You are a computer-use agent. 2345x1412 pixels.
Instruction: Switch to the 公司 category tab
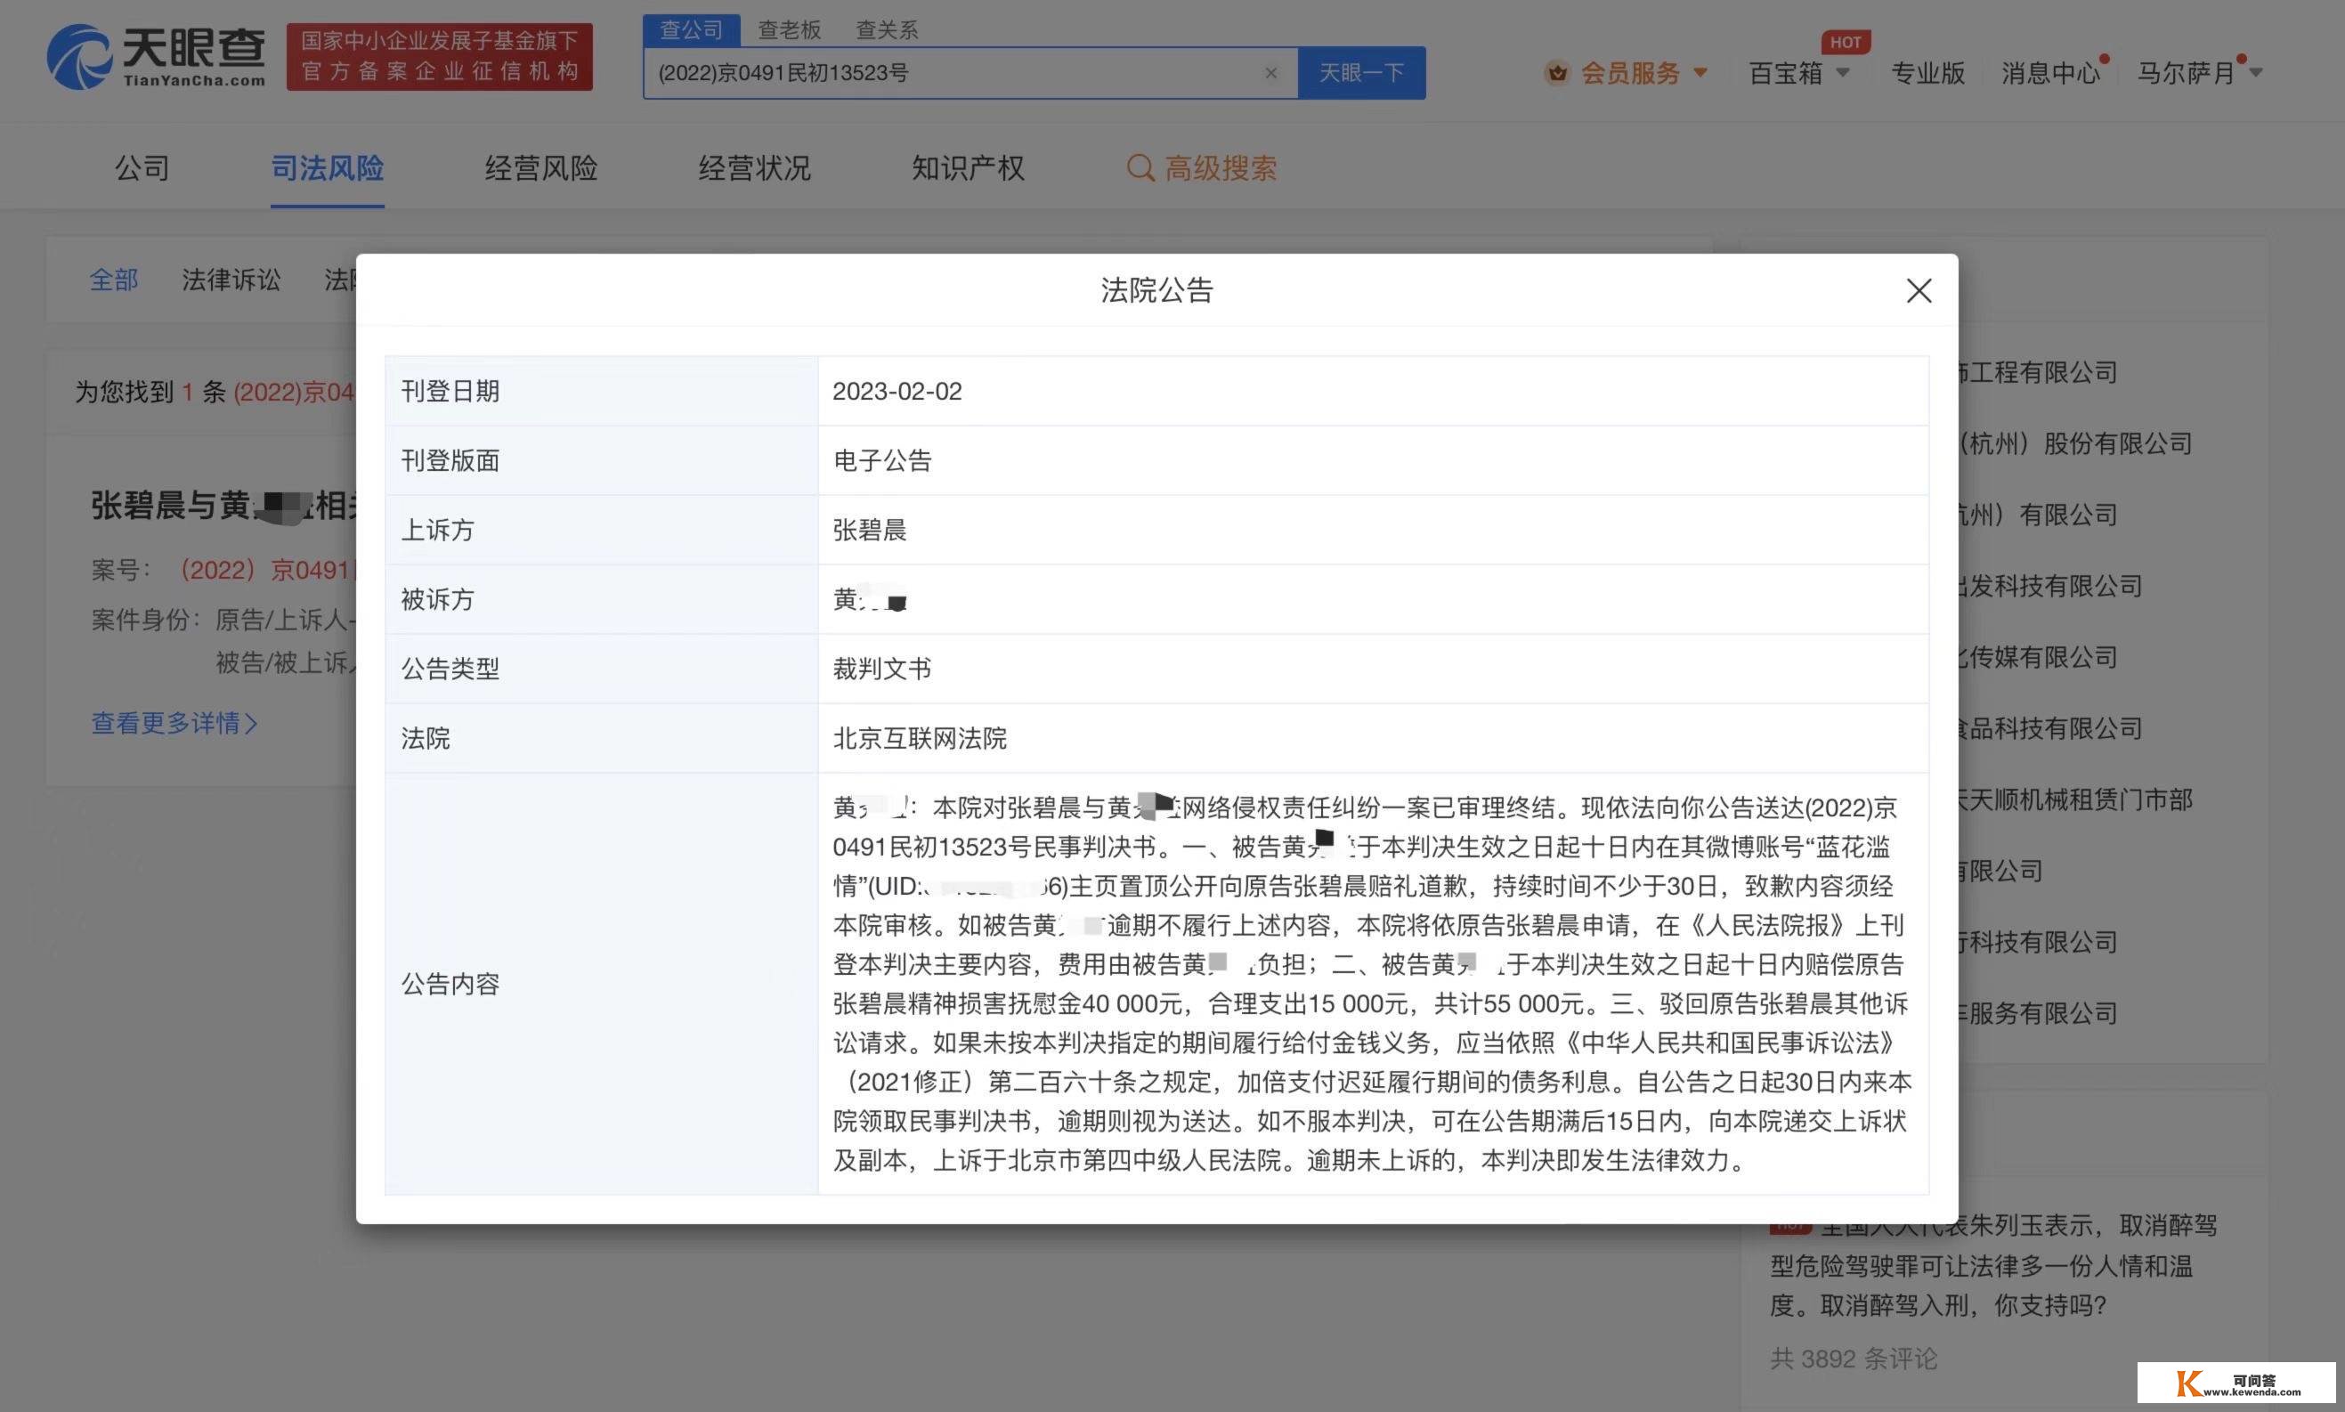click(x=142, y=168)
